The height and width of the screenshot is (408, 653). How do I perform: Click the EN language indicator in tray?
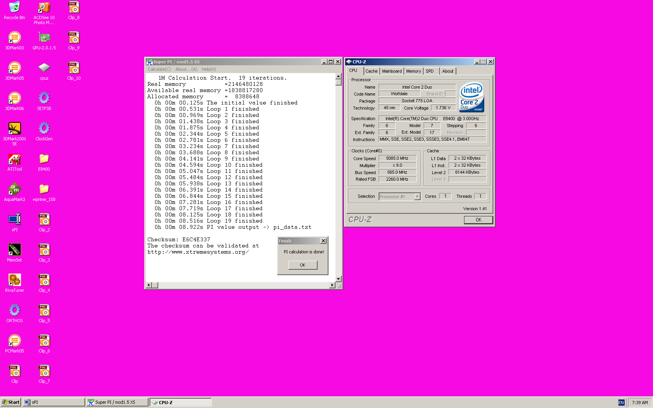tap(621, 403)
